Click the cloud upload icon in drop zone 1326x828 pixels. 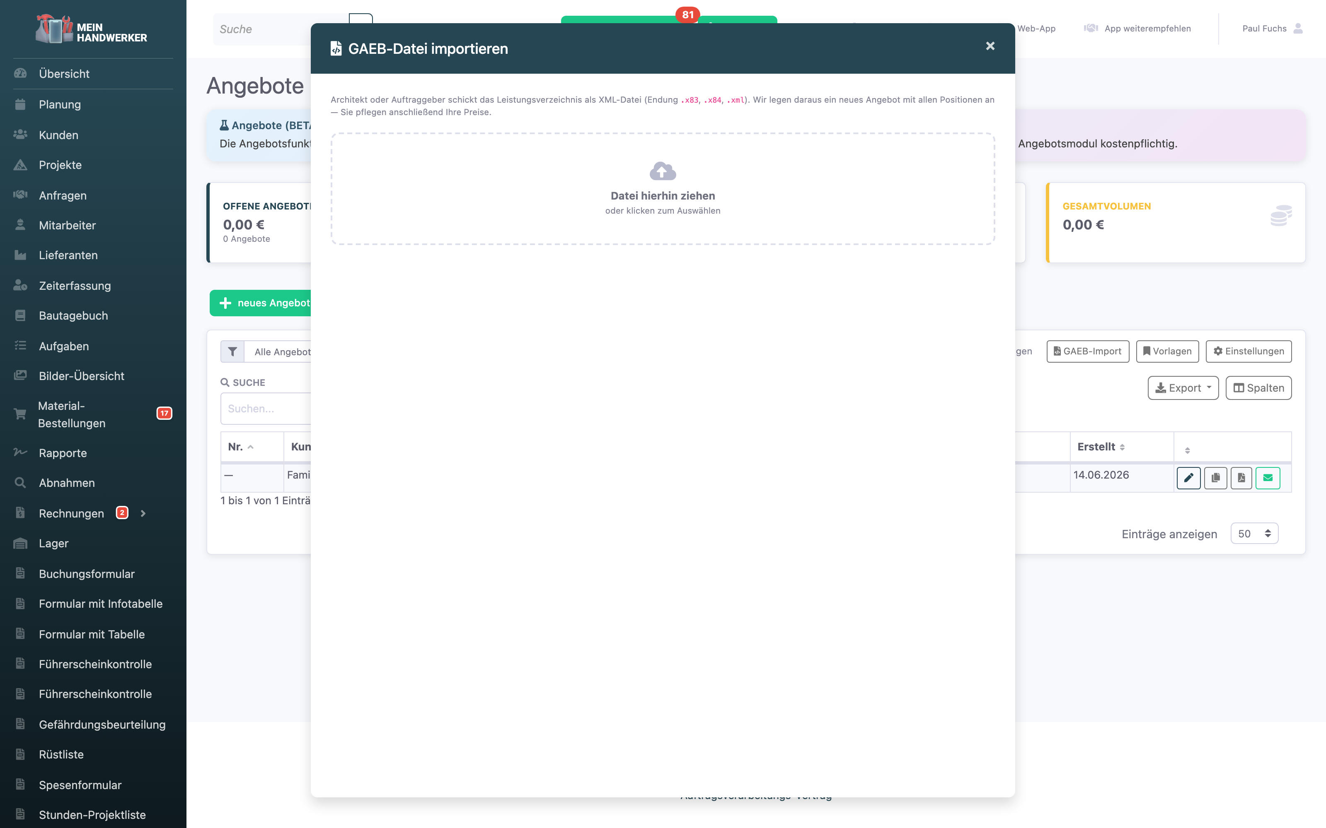663,171
